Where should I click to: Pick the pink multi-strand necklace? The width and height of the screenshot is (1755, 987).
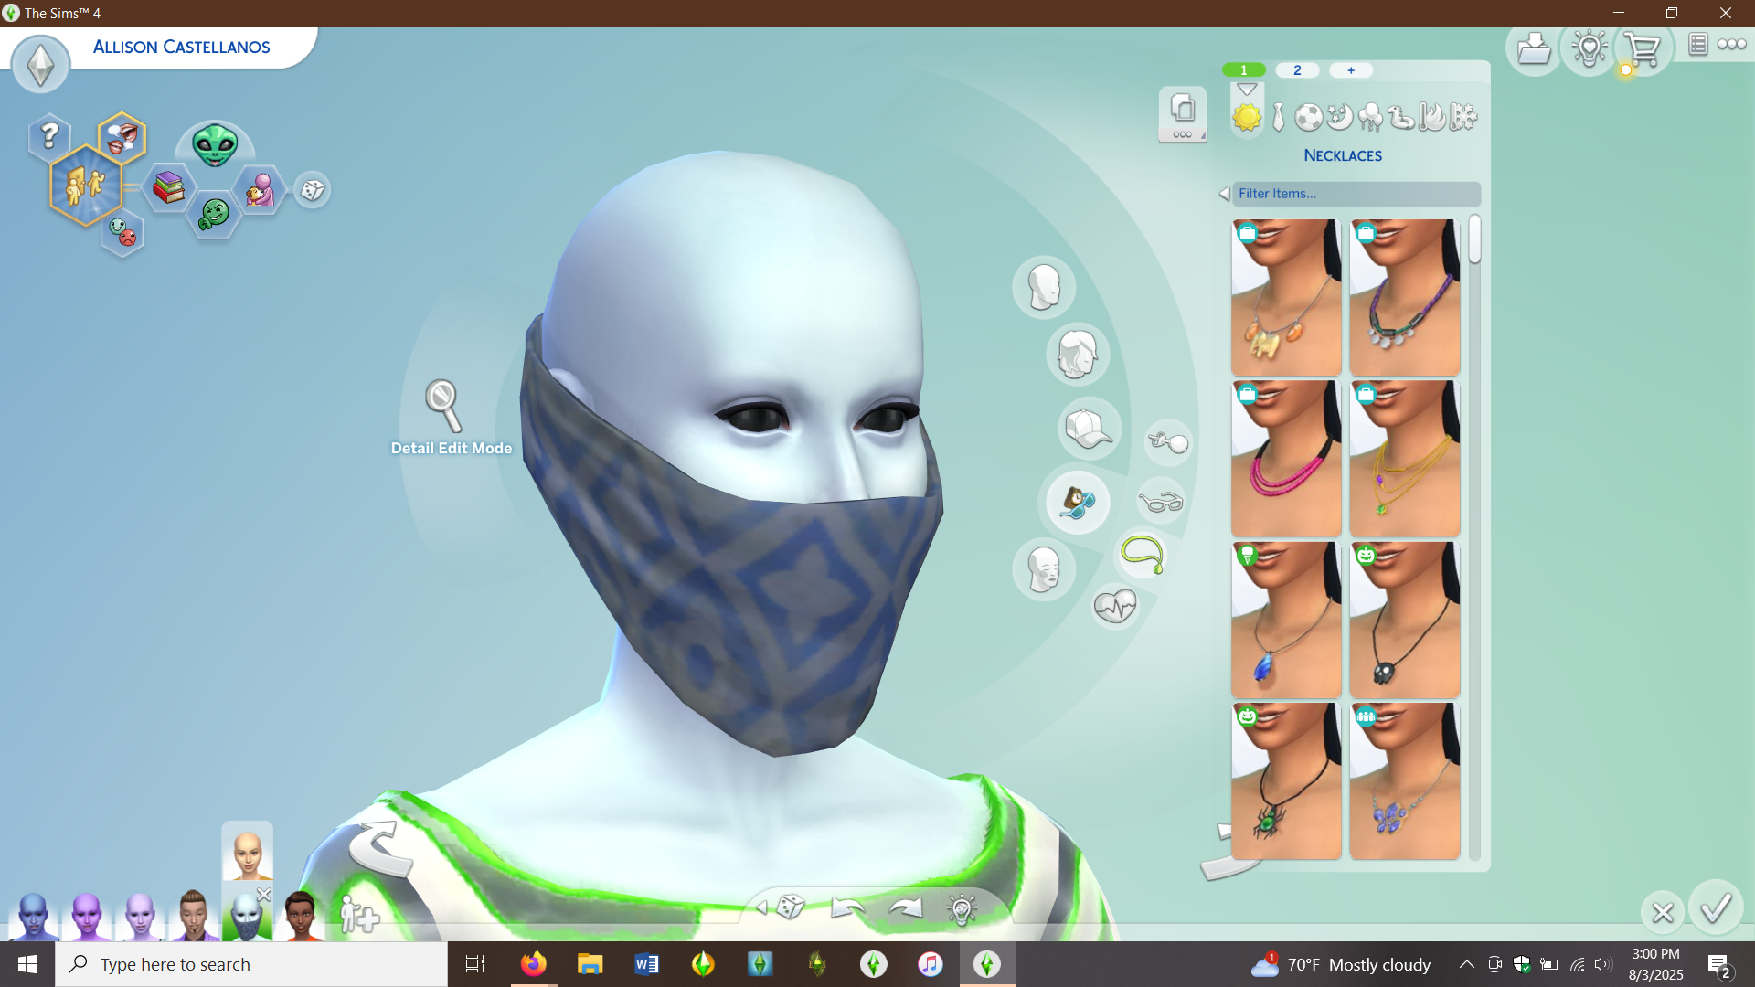[x=1286, y=459]
